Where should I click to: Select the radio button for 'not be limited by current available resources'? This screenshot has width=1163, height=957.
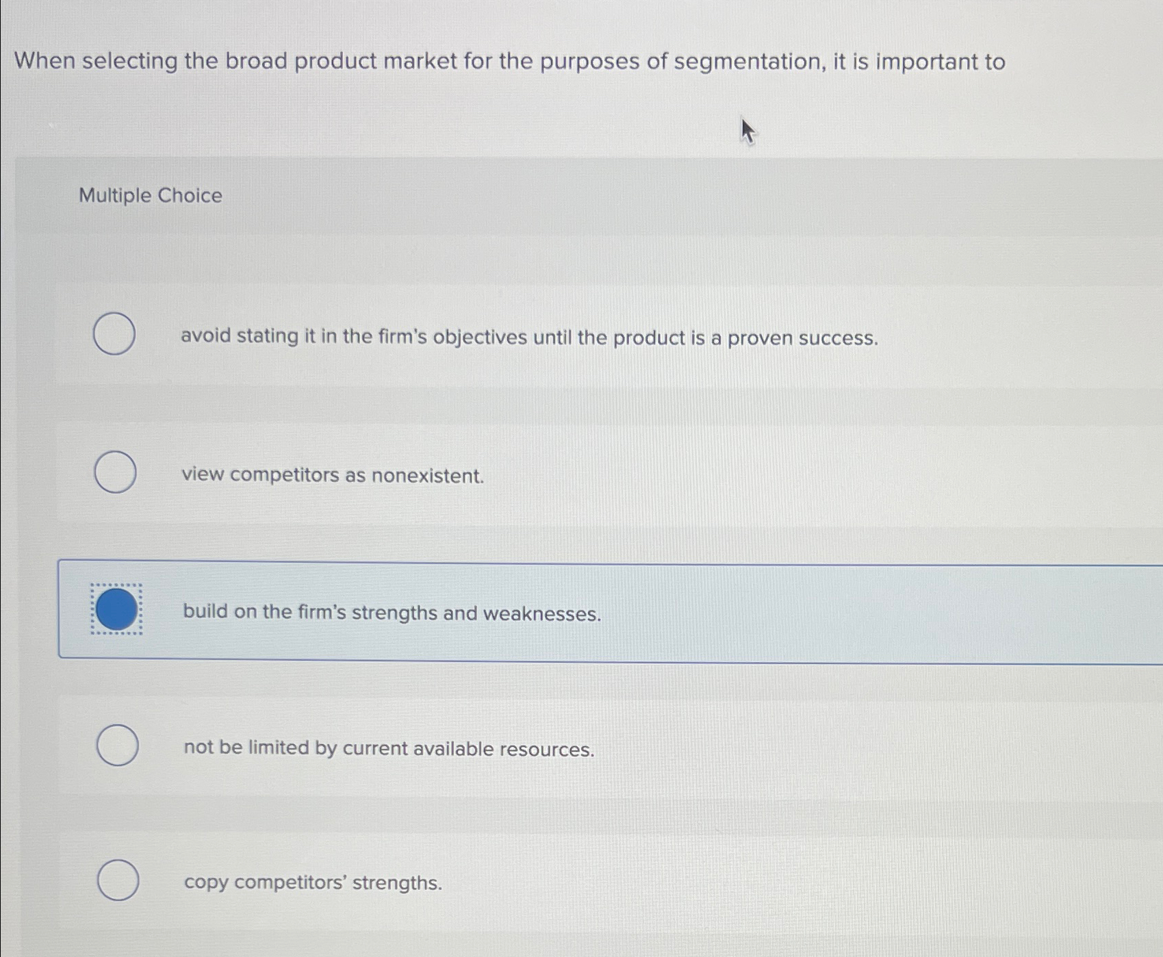tap(117, 746)
